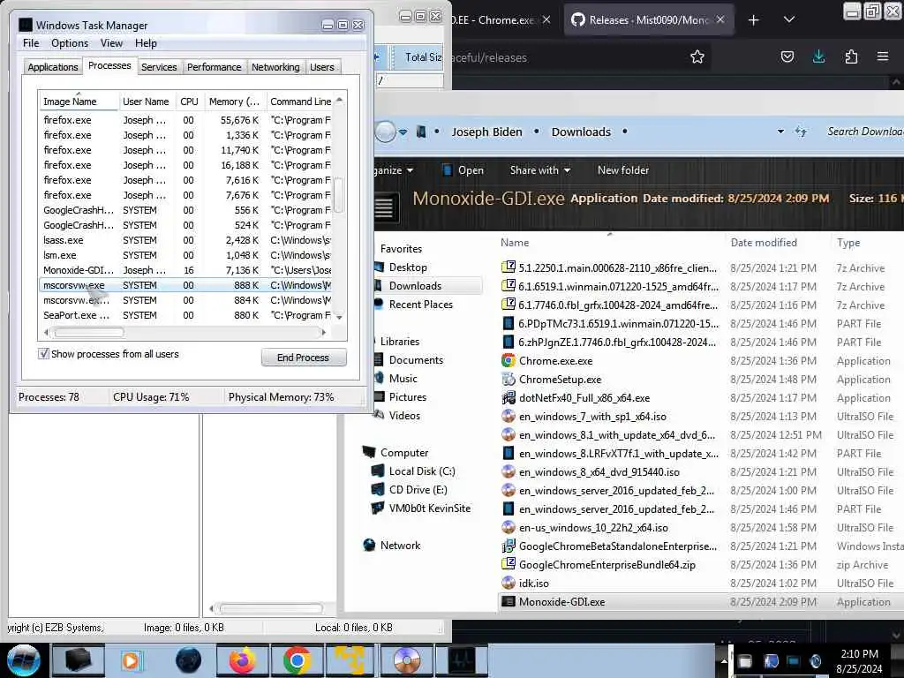Launch Windows Media Player from taskbar
Image resolution: width=904 pixels, height=678 pixels.
click(132, 660)
